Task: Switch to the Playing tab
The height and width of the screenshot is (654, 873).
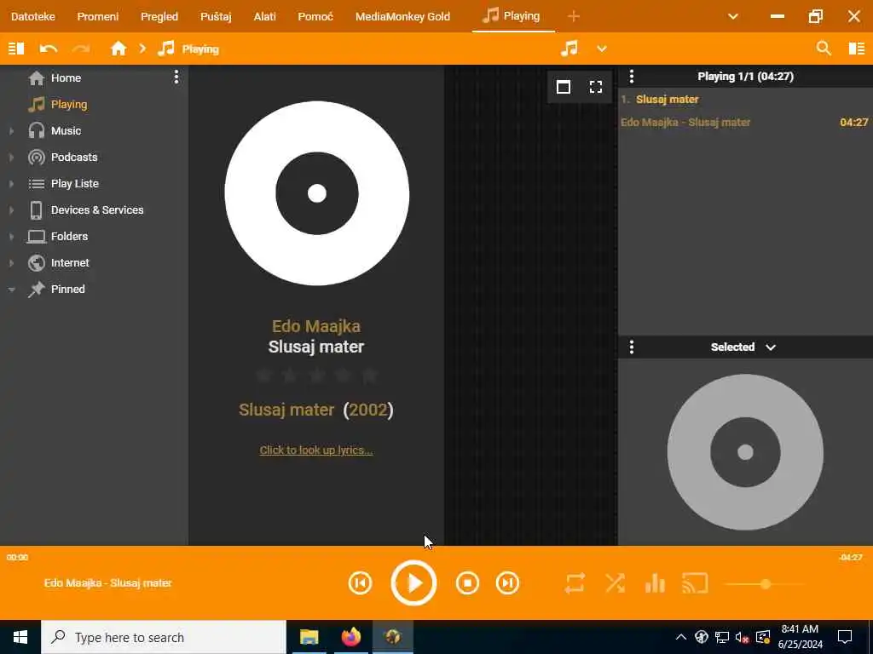Action: click(512, 16)
